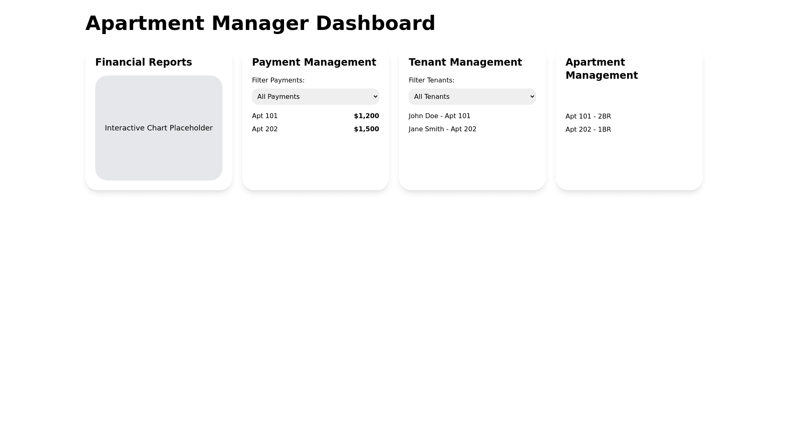The height and width of the screenshot is (443, 788).
Task: Click the Tenant Management heading
Action: (465, 62)
